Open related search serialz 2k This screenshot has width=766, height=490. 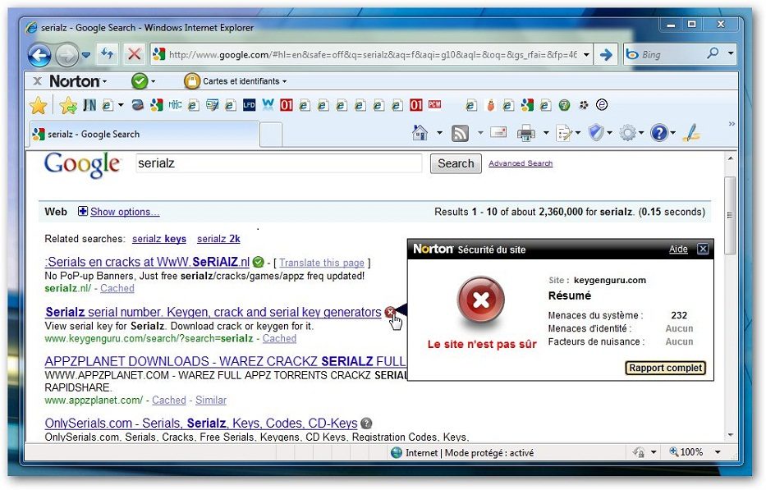[218, 239]
